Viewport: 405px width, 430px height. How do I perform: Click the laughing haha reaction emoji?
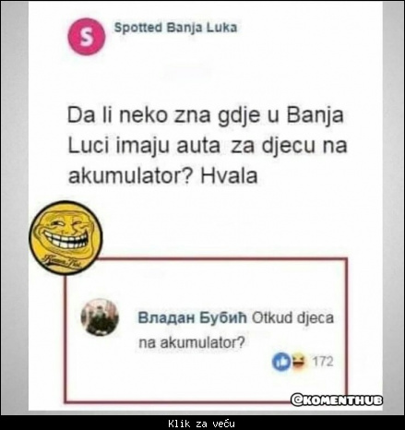(x=299, y=362)
